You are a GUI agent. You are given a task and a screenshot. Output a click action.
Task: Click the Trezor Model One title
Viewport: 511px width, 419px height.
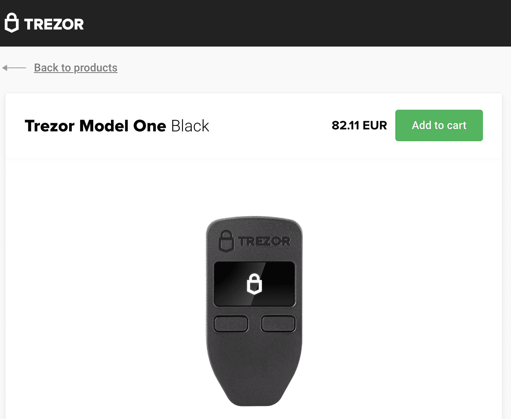pyautogui.click(x=95, y=125)
